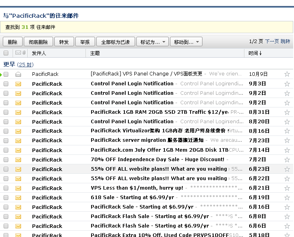Open the VPS Panel Change / VPS面板变更 email
The image size is (294, 237).
click(147, 74)
